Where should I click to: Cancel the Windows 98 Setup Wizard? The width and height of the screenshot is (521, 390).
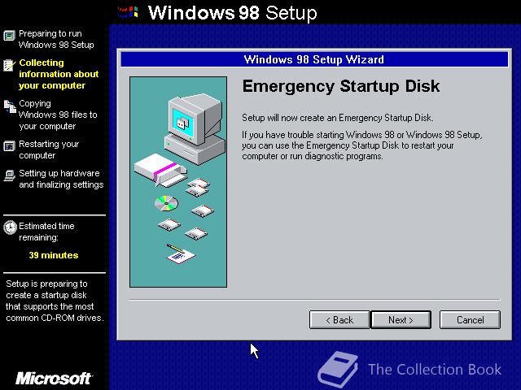pyautogui.click(x=470, y=319)
